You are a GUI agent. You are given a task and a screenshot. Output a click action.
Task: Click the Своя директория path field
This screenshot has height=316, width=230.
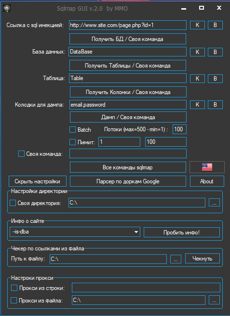[137, 203]
